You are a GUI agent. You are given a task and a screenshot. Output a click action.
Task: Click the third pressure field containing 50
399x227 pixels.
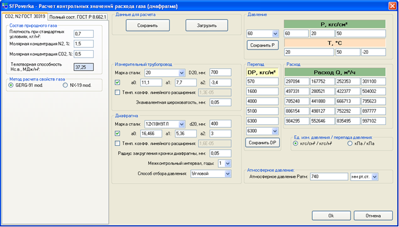361,34
